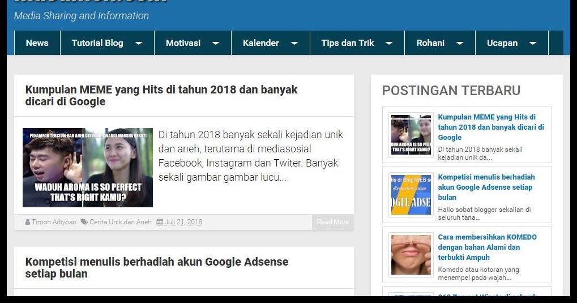Click the sidebar thumbnail for Kumpulan MEME post
Image resolution: width=577 pixels, height=303 pixels.
[x=411, y=134]
